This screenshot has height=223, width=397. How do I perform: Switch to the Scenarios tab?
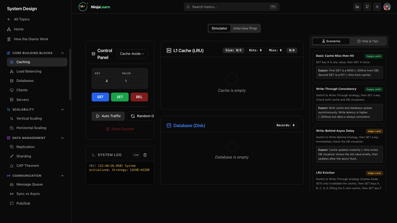[331, 41]
